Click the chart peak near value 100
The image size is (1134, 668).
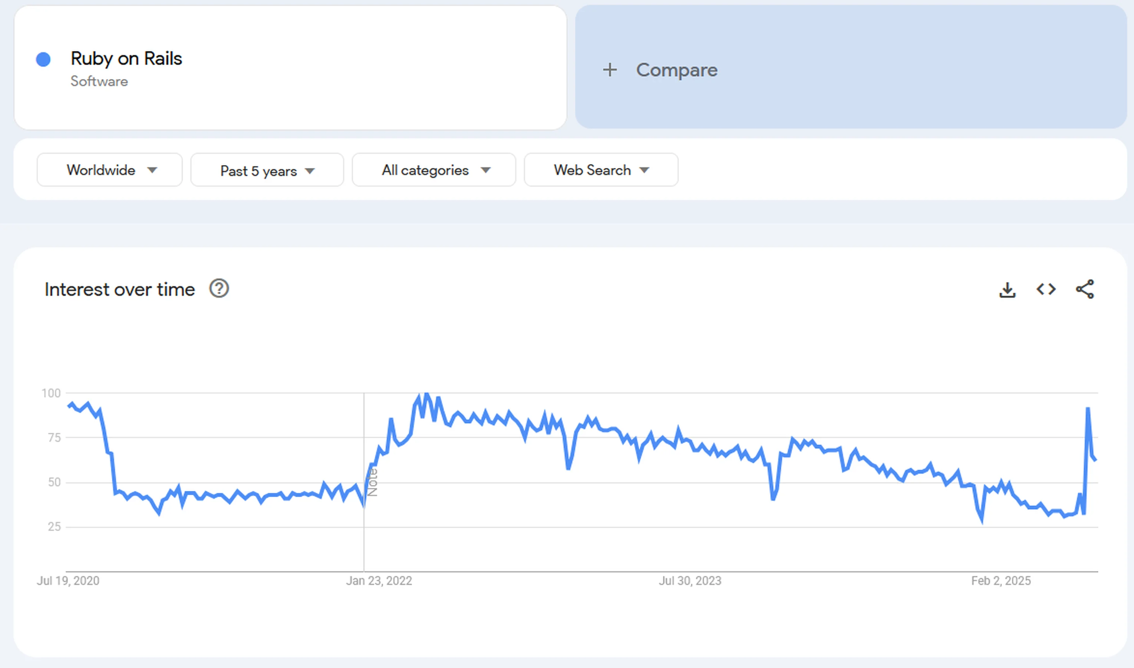tap(426, 394)
